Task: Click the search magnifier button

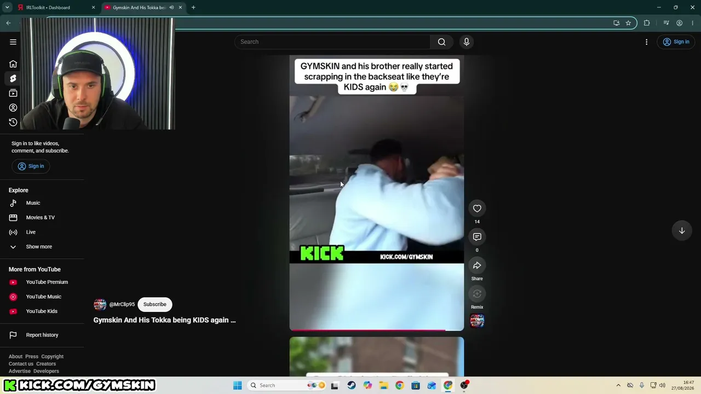Action: (x=441, y=42)
